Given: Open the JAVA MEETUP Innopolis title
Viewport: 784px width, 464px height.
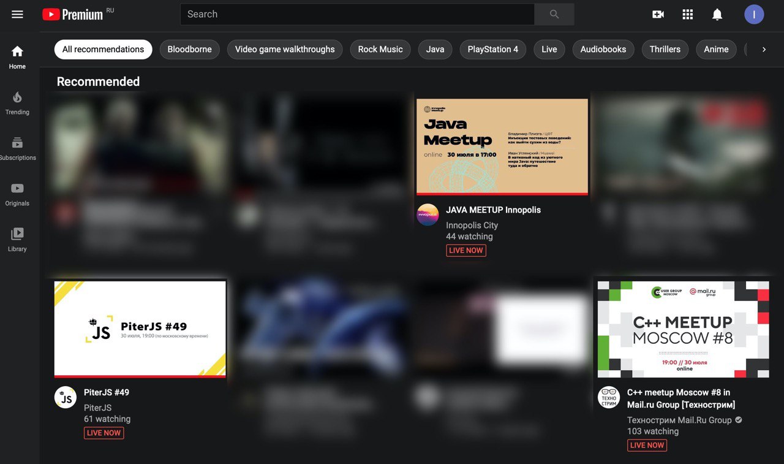Looking at the screenshot, I should [494, 210].
